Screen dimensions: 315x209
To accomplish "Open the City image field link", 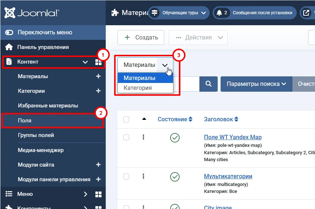I will point(218,207).
